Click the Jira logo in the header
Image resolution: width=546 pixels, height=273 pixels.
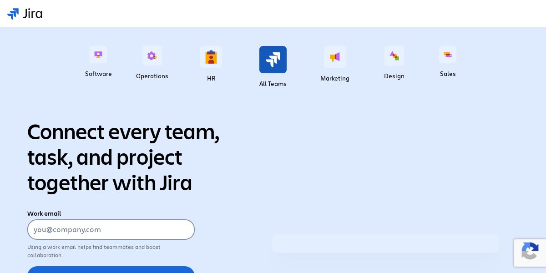(x=25, y=14)
